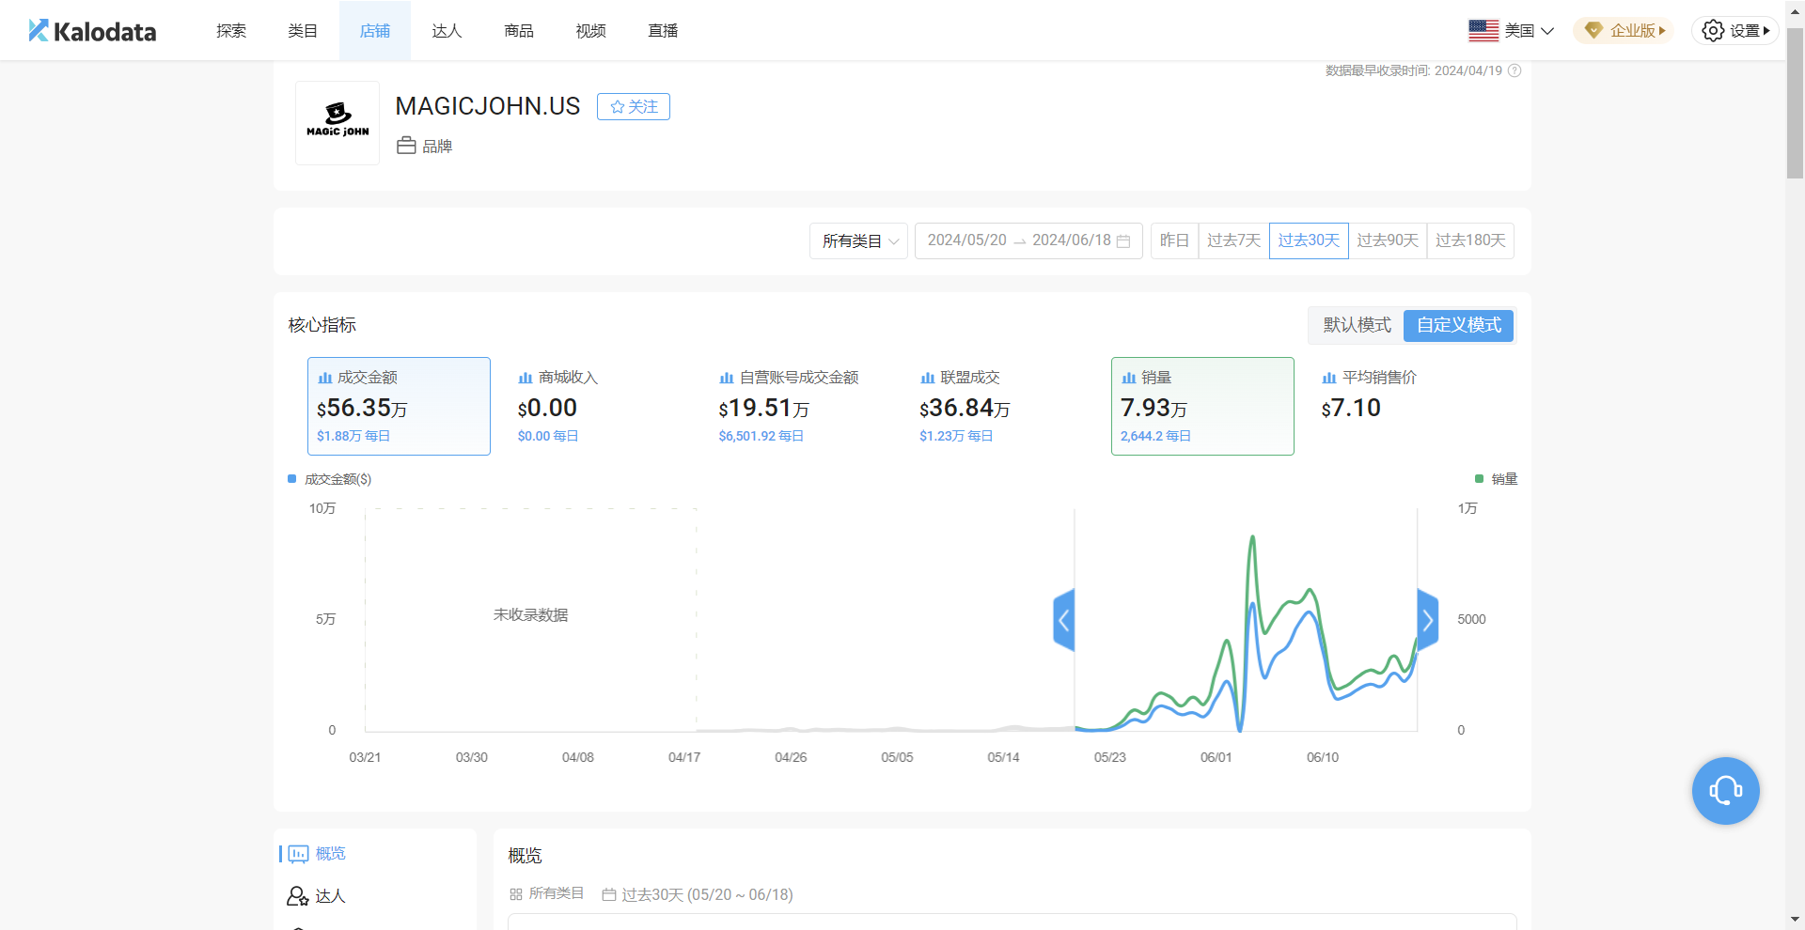Click the right chart range handle arrow
The image size is (1805, 930).
(x=1428, y=620)
